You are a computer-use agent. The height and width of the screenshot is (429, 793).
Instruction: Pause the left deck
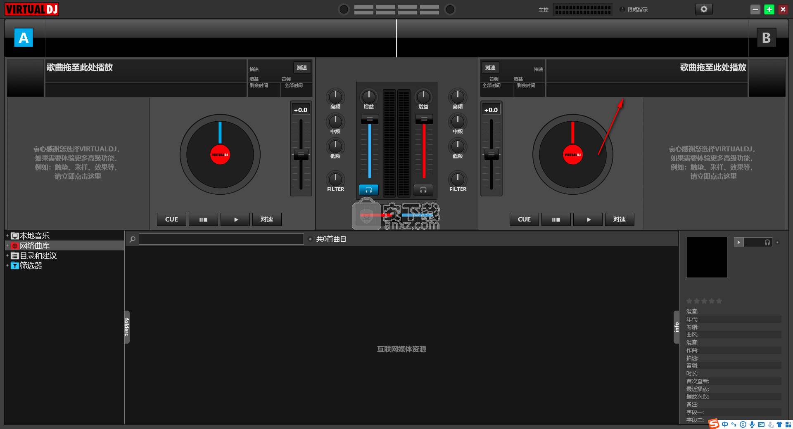click(x=203, y=219)
